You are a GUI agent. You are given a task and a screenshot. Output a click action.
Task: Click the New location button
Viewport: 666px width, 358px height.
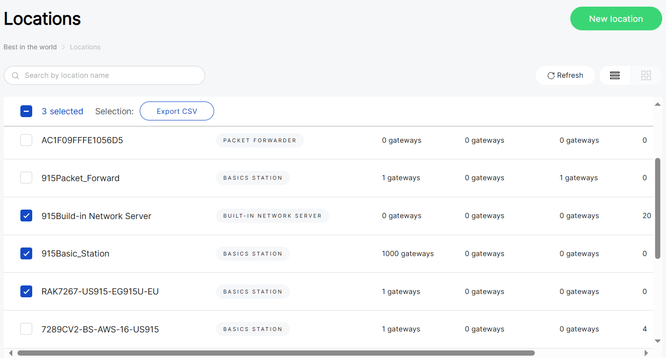(616, 19)
